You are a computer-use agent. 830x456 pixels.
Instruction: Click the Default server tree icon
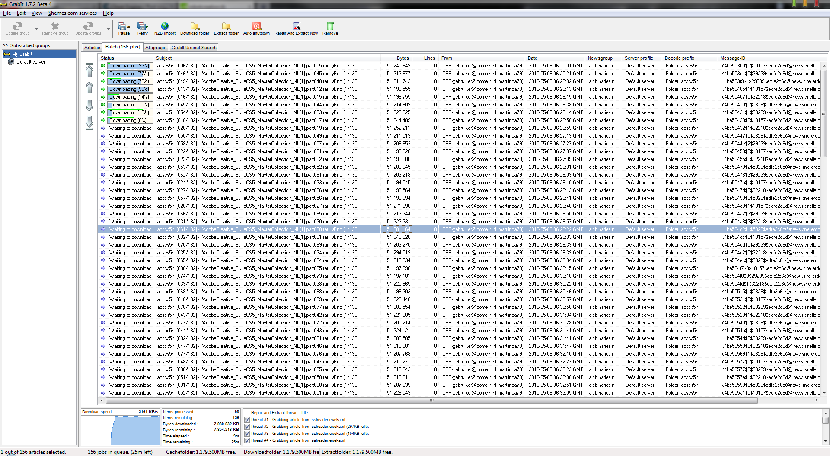pos(12,62)
